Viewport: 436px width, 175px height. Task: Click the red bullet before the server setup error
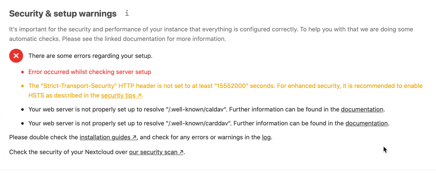click(22, 72)
